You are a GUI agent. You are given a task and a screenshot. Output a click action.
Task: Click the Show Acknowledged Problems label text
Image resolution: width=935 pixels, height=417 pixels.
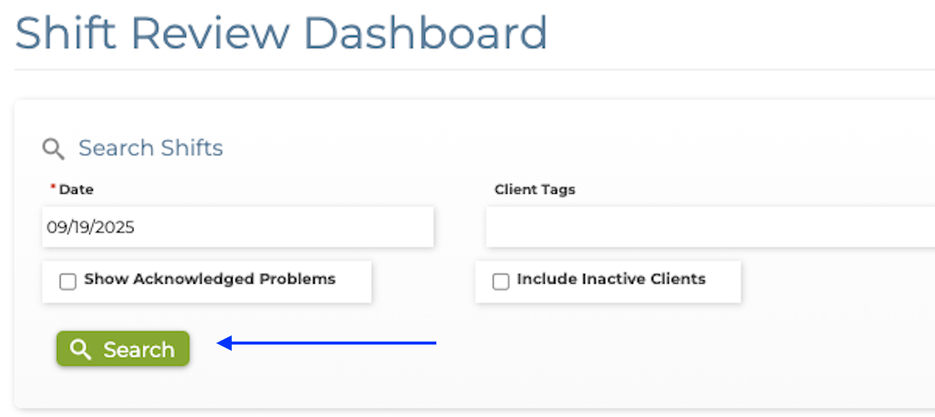(210, 279)
